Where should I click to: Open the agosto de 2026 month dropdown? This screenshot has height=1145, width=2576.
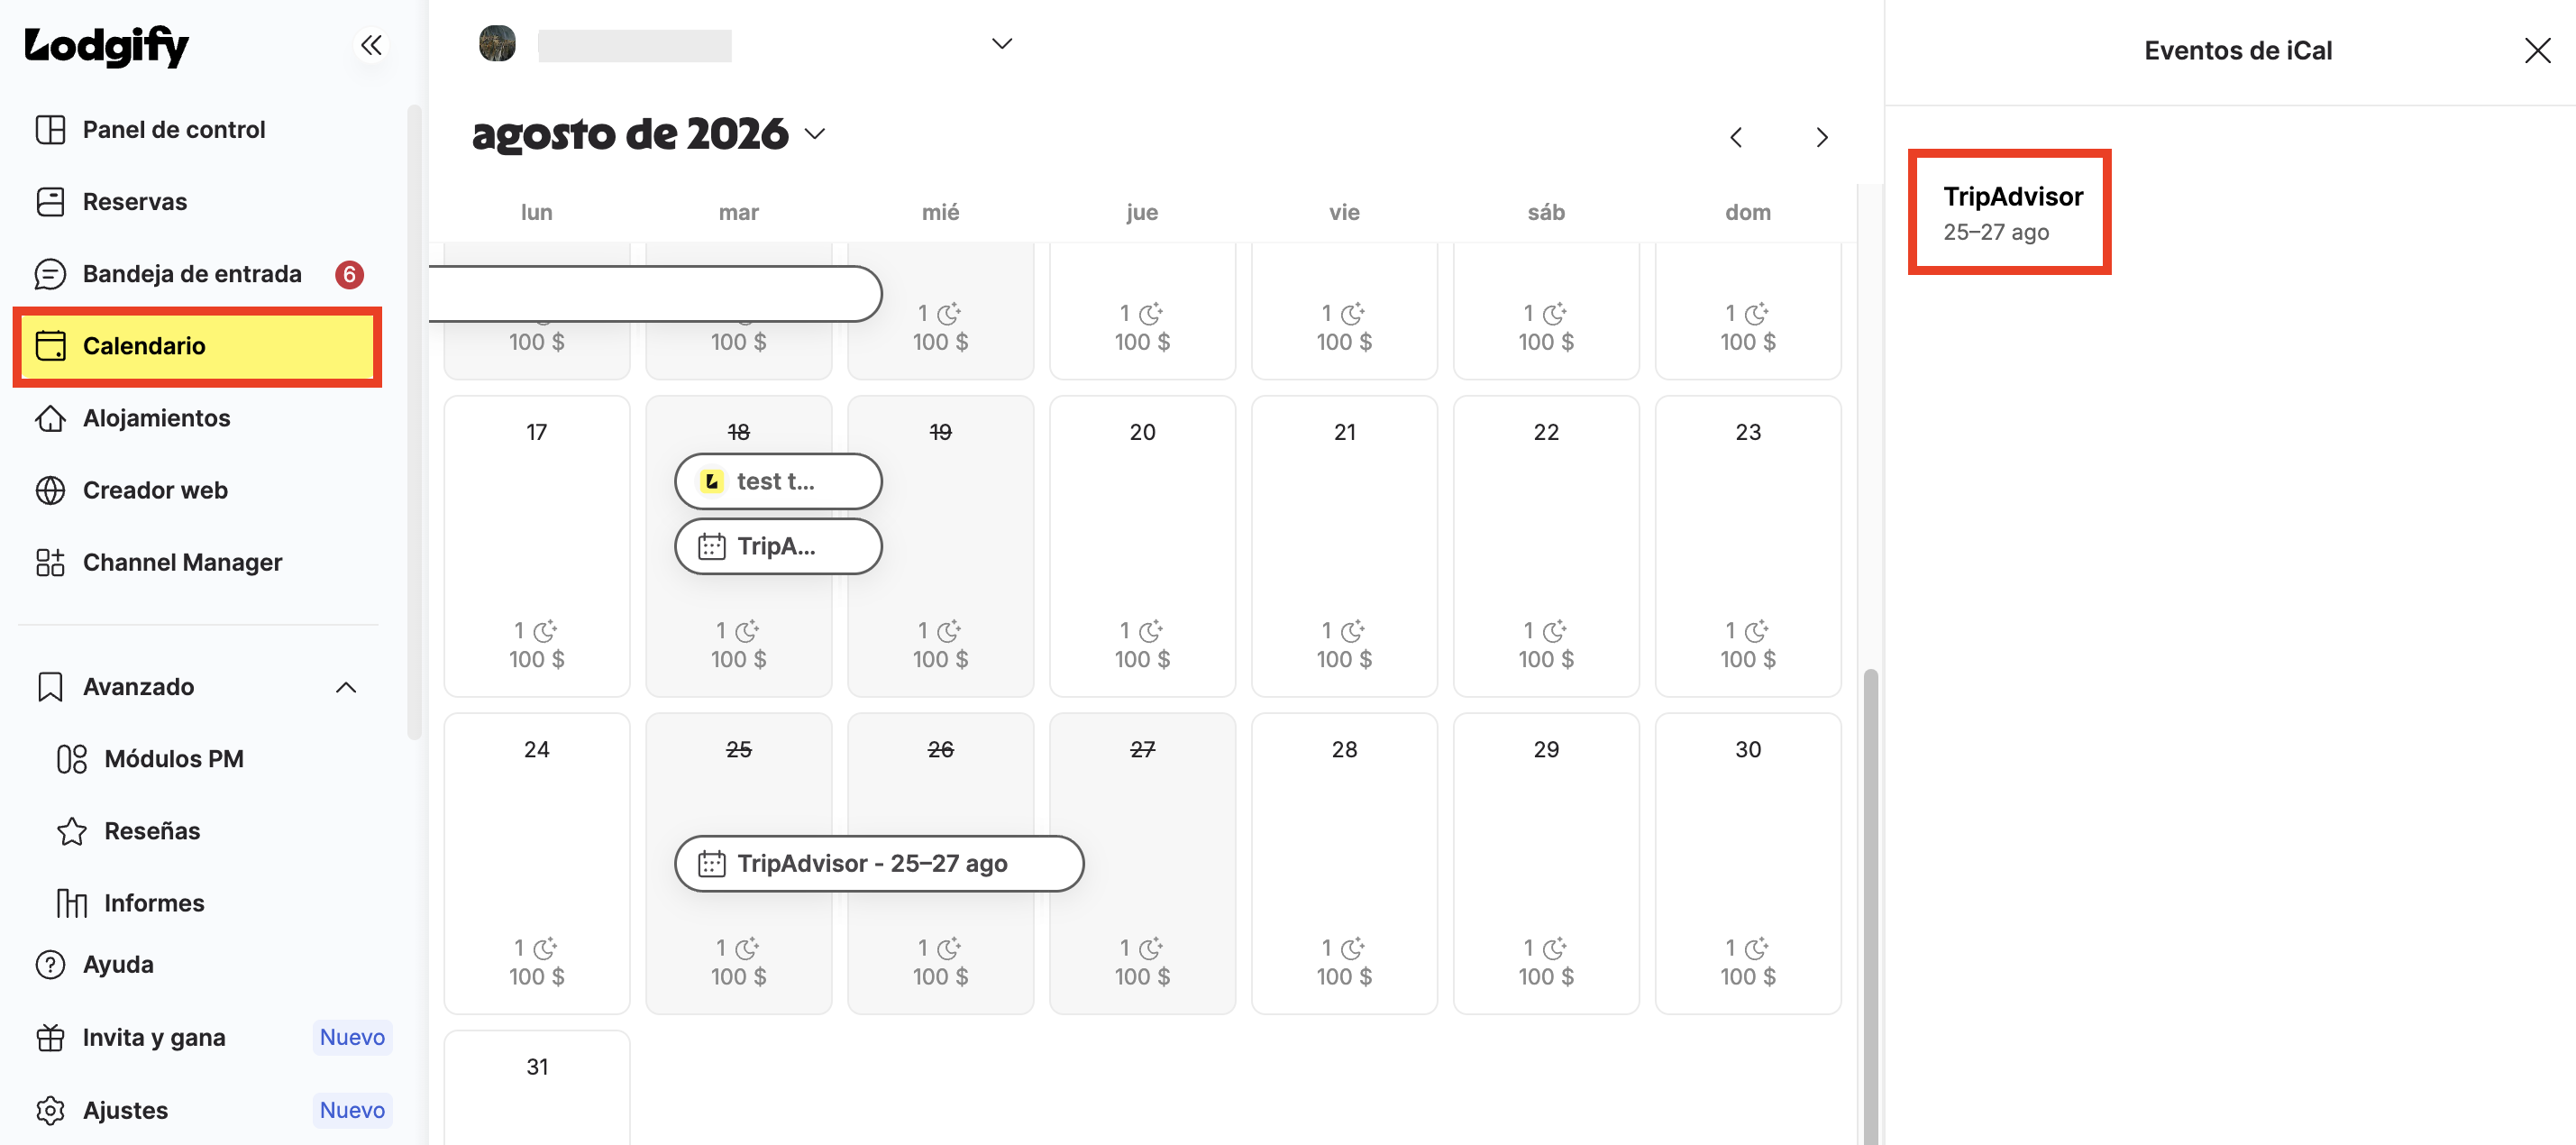click(815, 134)
